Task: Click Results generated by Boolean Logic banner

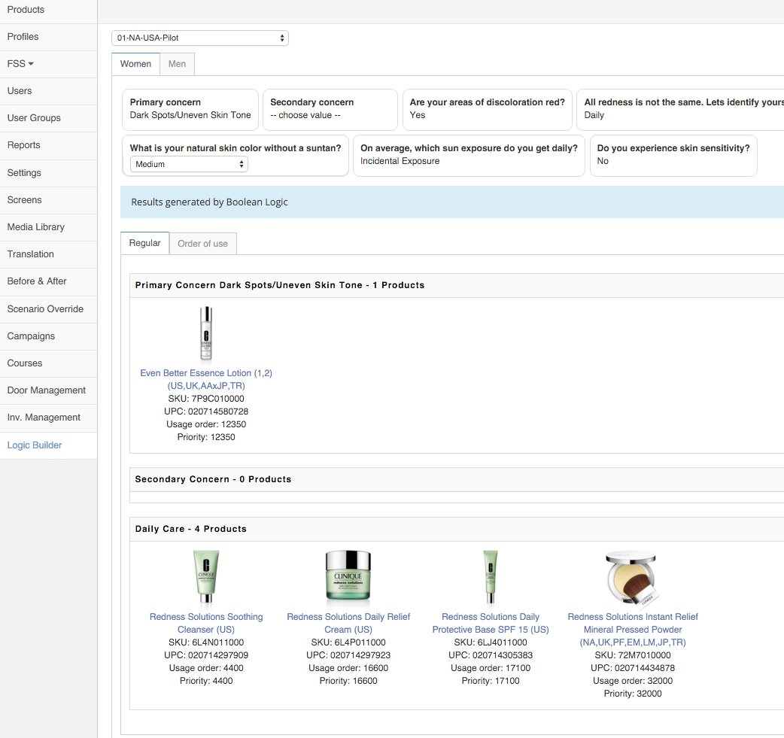Action: coord(452,202)
